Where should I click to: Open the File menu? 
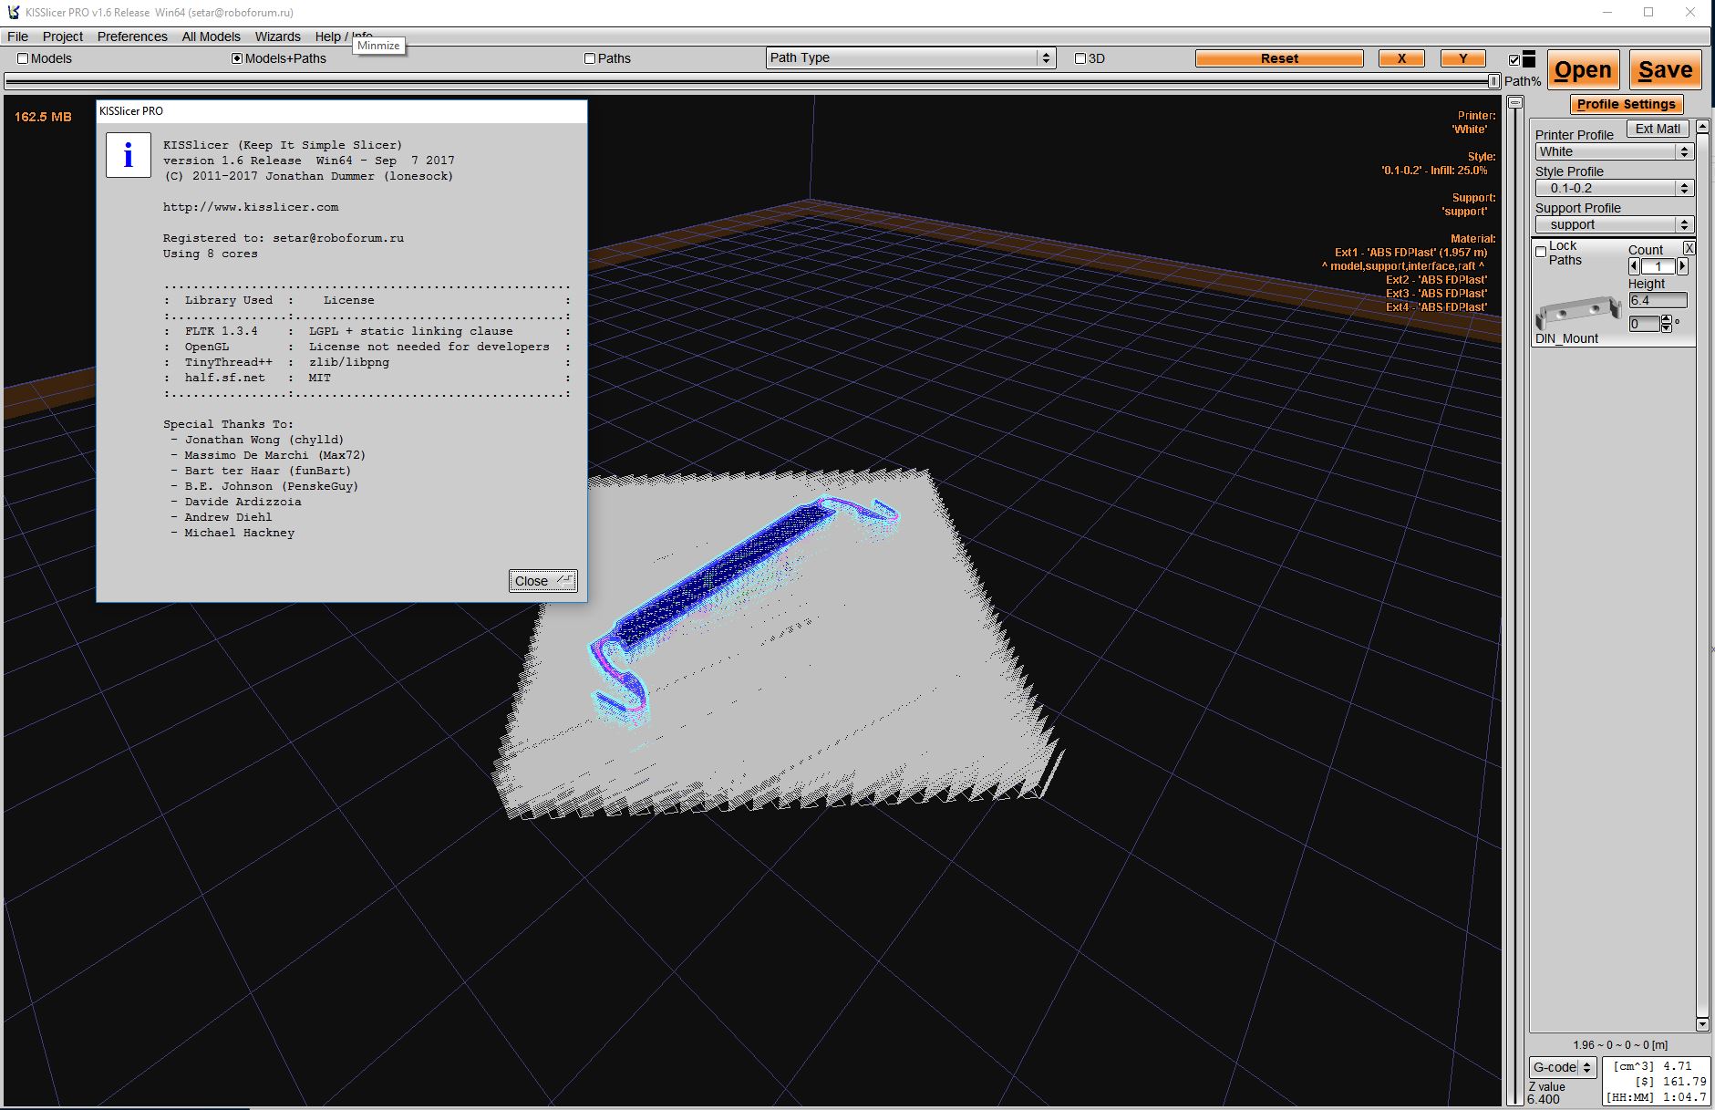pos(17,36)
